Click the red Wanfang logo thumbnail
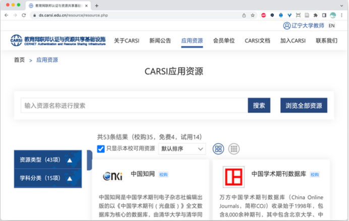349x221 pixels. click(x=234, y=177)
